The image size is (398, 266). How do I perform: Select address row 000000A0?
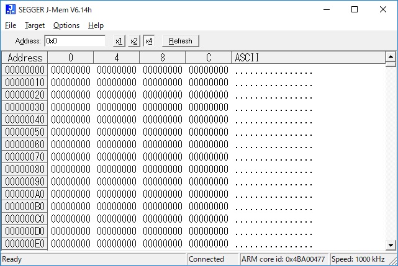tap(25, 194)
